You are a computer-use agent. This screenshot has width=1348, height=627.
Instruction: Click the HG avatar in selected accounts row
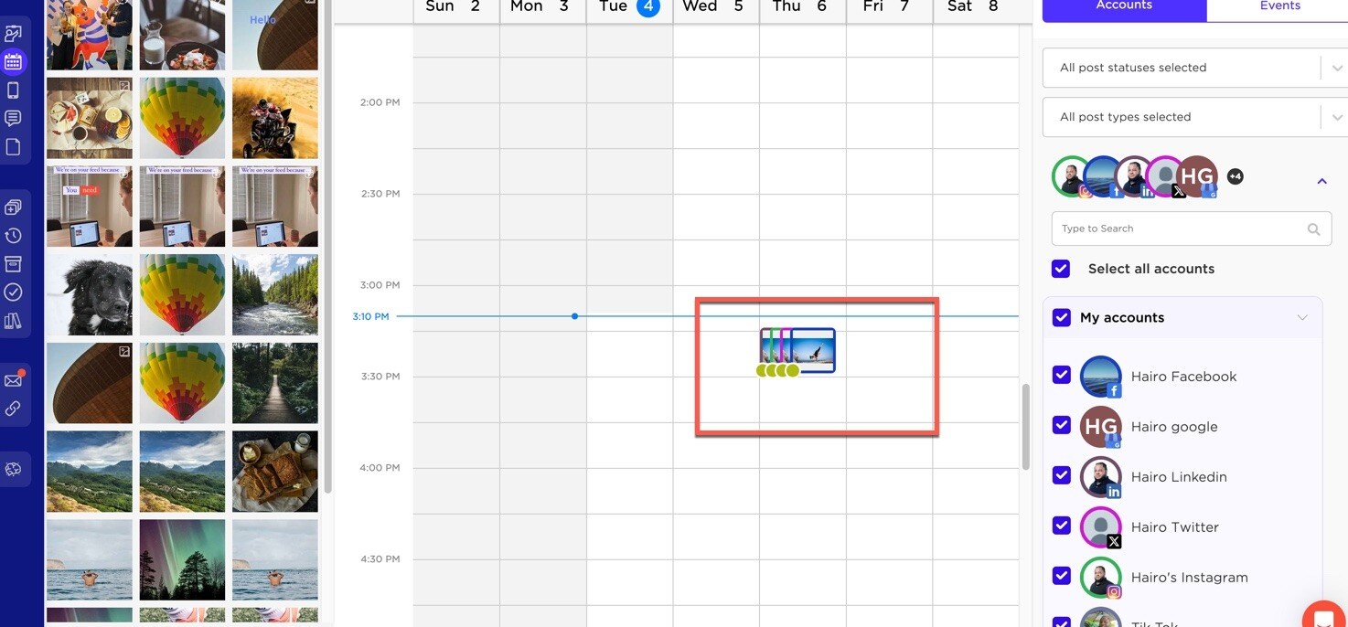(x=1197, y=176)
